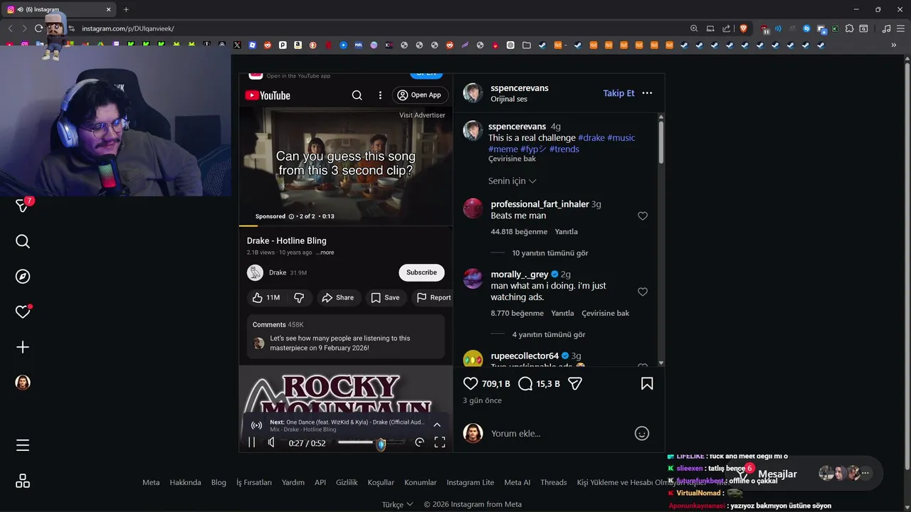Share the post via paper plane icon
This screenshot has height=512, width=911.
tap(575, 383)
